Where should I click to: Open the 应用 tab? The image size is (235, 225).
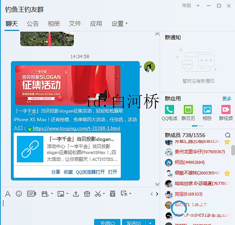(x=96, y=23)
